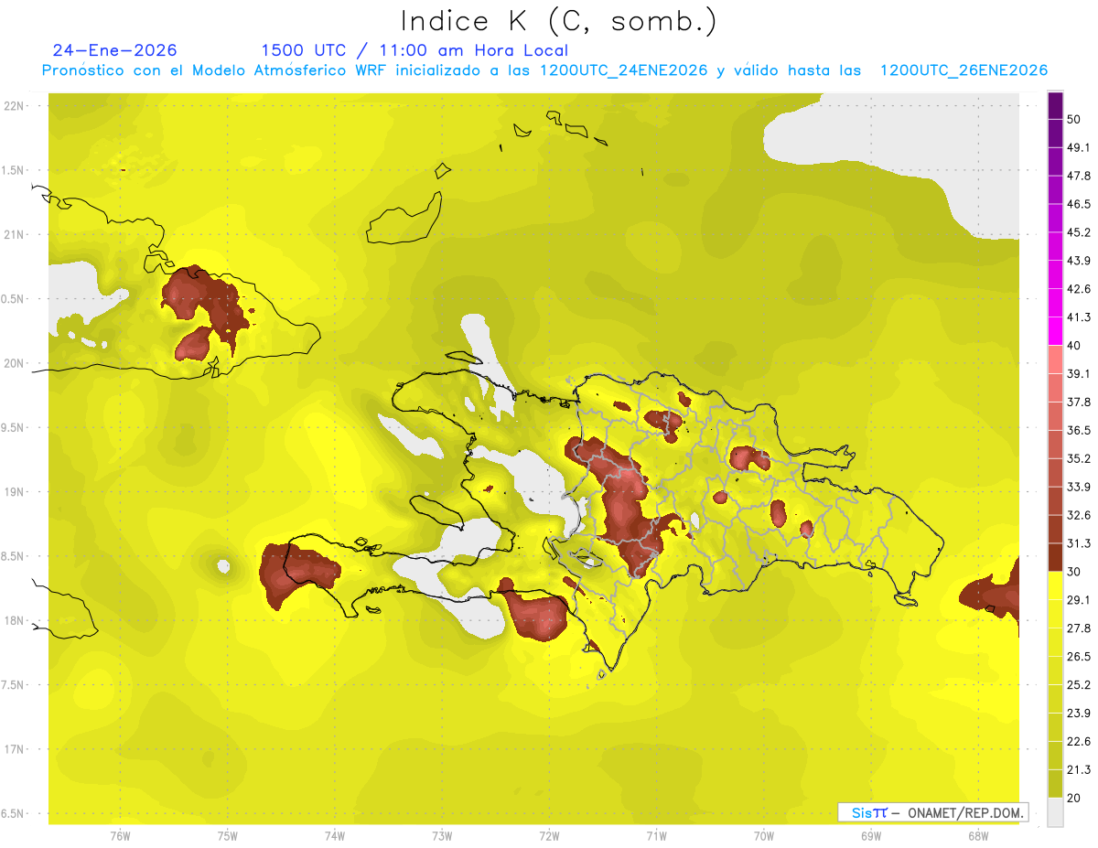Click the '17N' latitude label

tap(14, 749)
